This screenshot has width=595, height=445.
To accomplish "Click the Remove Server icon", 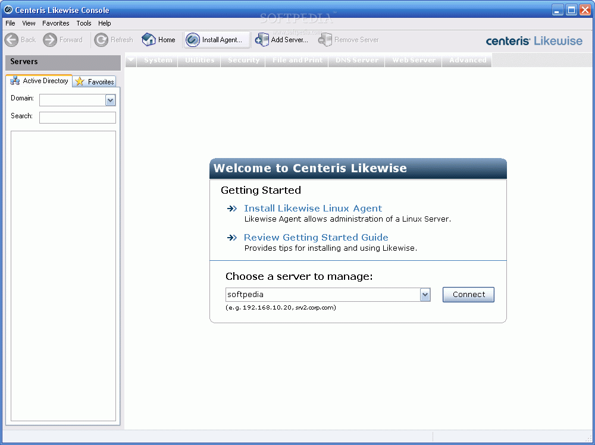I will (325, 39).
